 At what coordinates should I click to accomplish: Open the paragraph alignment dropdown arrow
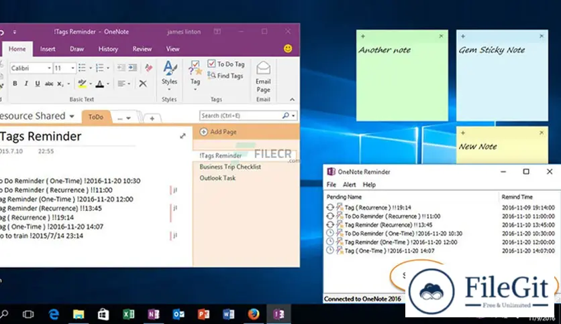(129, 84)
